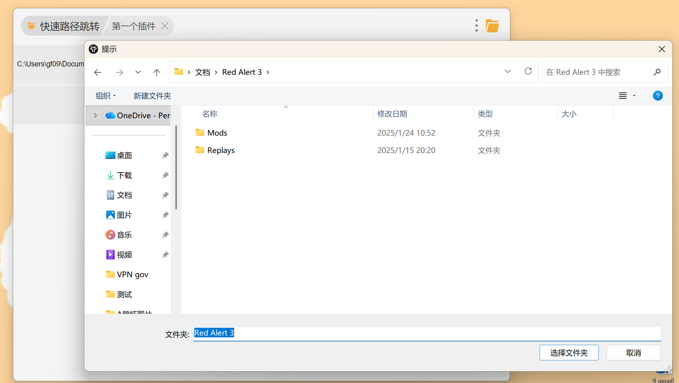Open the three-dot more options menu

pyautogui.click(x=476, y=25)
